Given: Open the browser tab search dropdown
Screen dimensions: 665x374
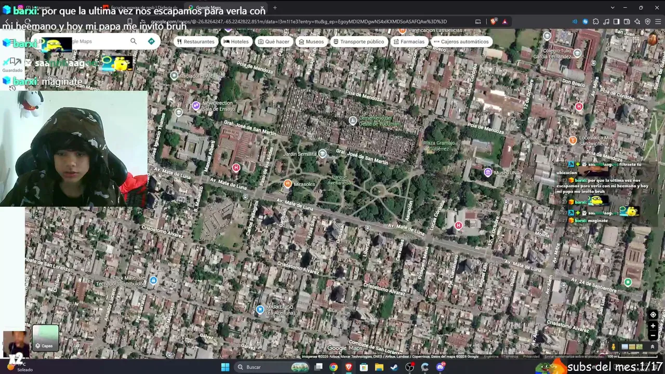Looking at the screenshot, I should (x=613, y=8).
